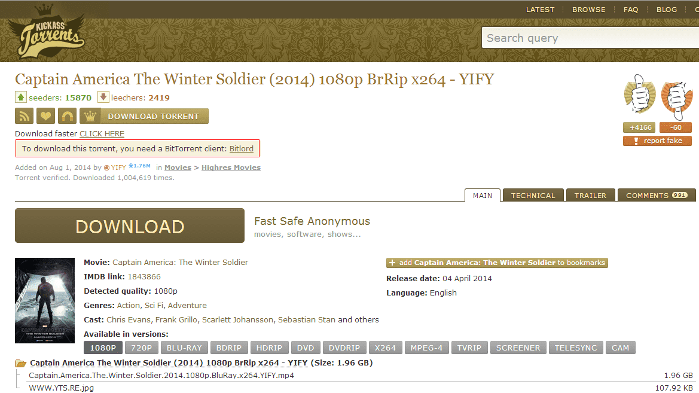Click the crown icon beside Download Torrent
Image resolution: width=699 pixels, height=393 pixels.
90,117
